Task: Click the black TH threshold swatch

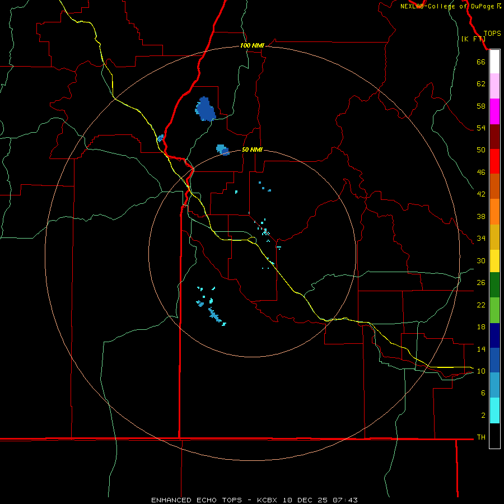Action: click(494, 436)
